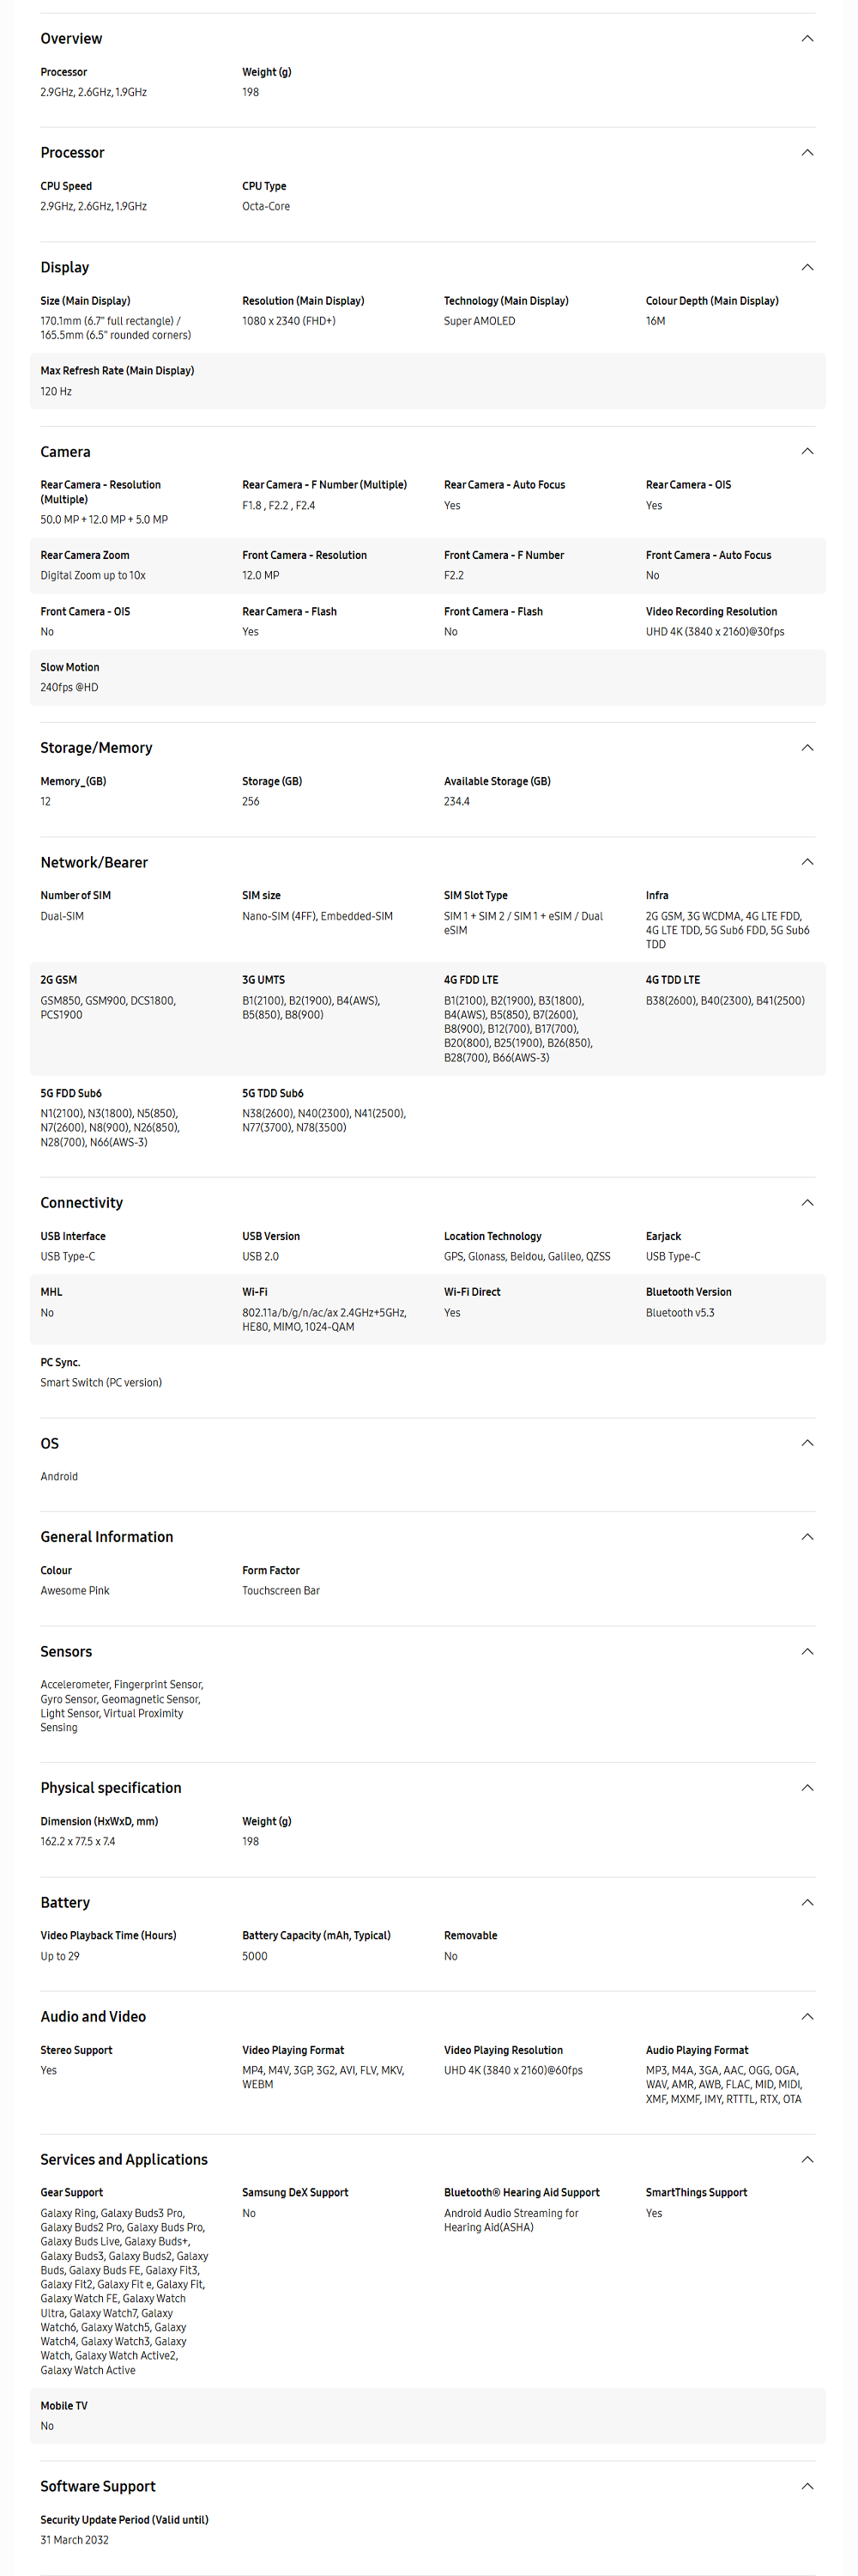Collapse Storage/Memory with the chevron icon
This screenshot has width=858, height=2576.
pos(807,748)
